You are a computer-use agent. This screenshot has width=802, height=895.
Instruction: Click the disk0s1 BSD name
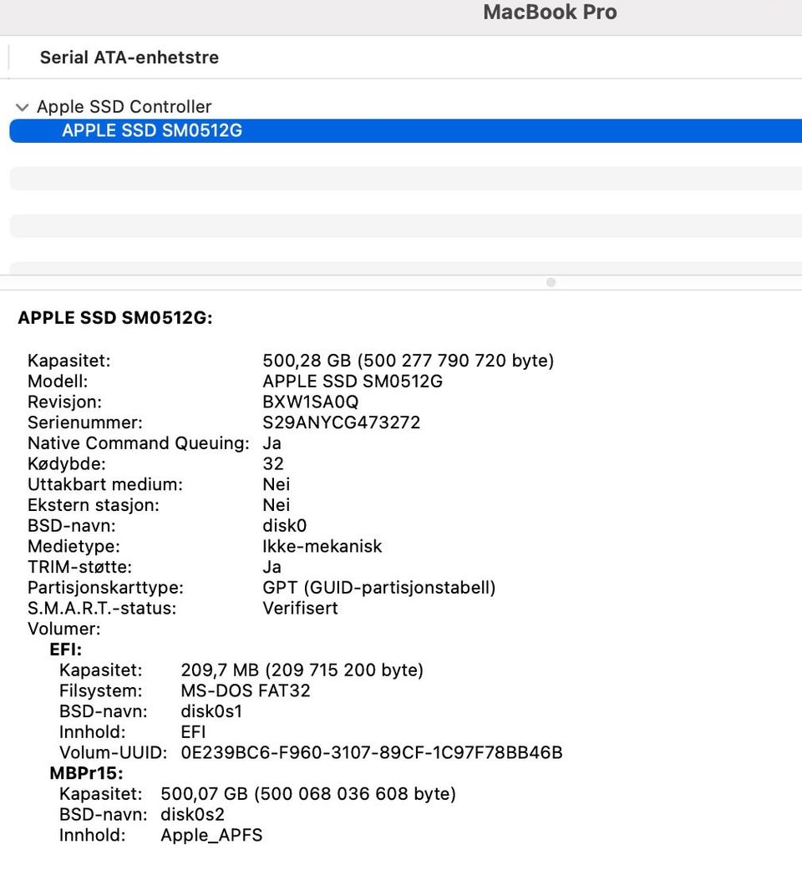[211, 711]
